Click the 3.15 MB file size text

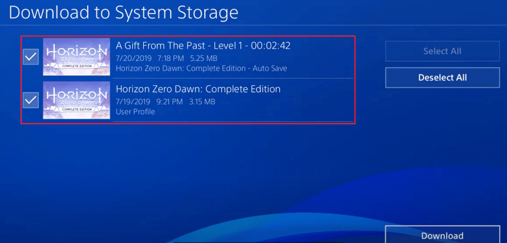click(x=202, y=102)
